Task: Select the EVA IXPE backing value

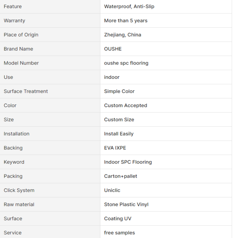Action: (x=115, y=148)
